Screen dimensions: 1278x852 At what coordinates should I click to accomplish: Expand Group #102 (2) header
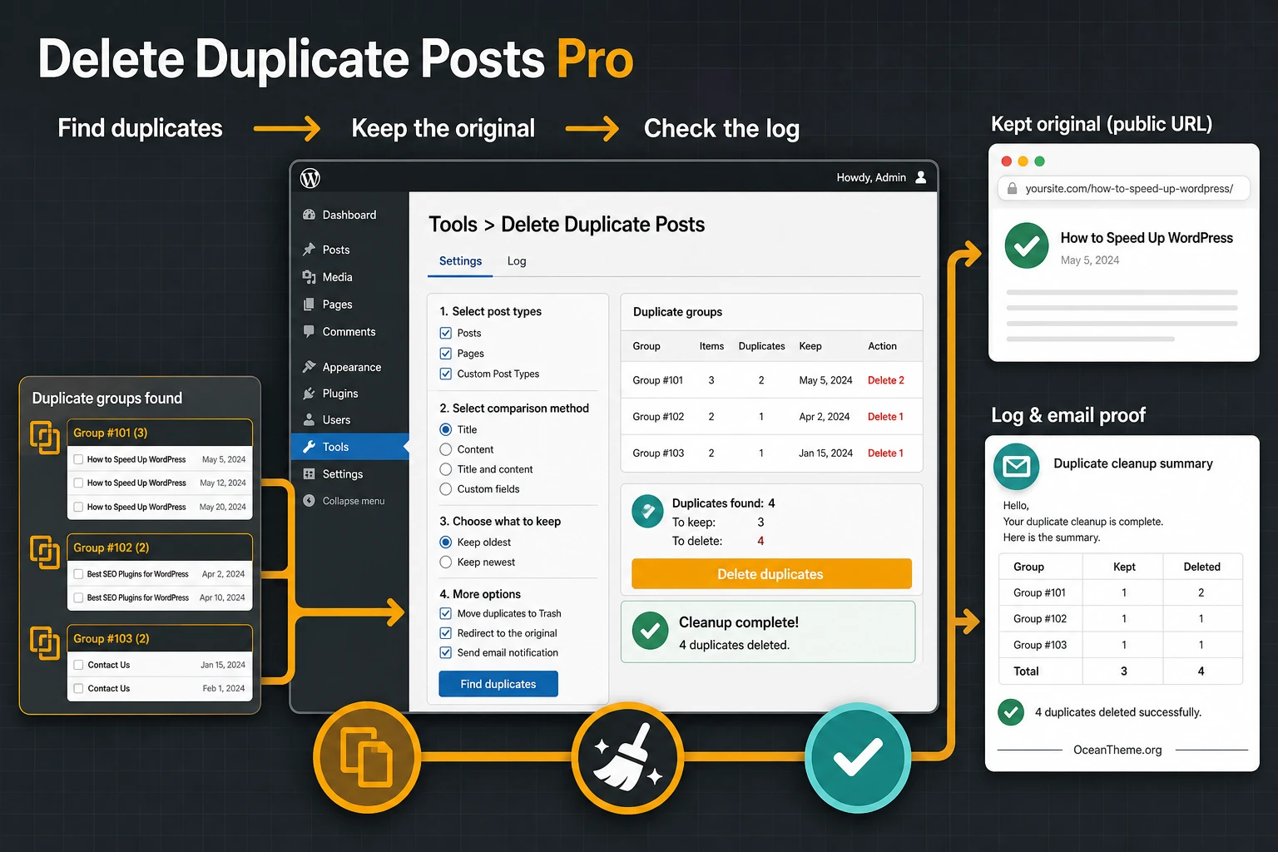pos(160,547)
